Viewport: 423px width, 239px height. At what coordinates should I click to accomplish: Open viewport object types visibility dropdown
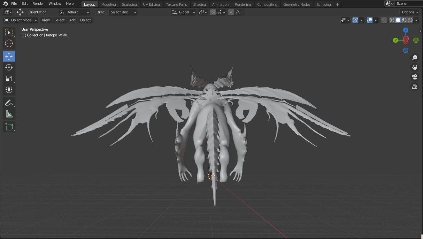pos(345,20)
